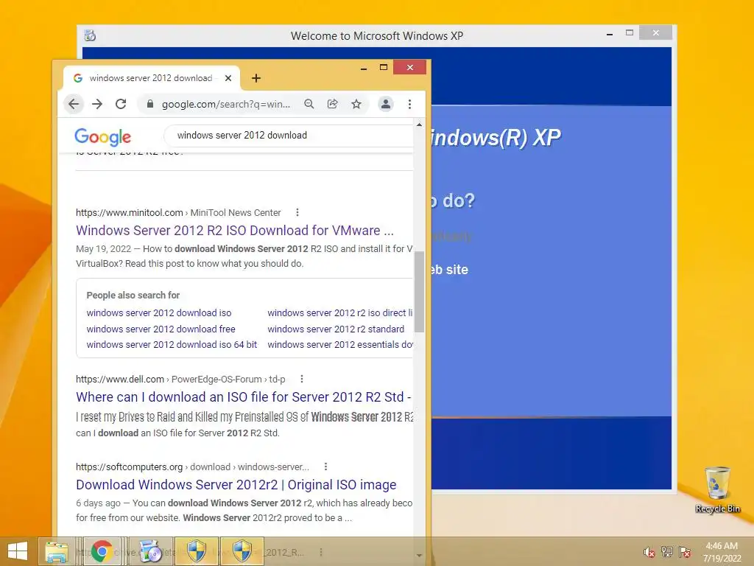Image resolution: width=754 pixels, height=566 pixels.
Task: Click the Chrome vertical scrollbar thumb
Action: click(x=419, y=292)
